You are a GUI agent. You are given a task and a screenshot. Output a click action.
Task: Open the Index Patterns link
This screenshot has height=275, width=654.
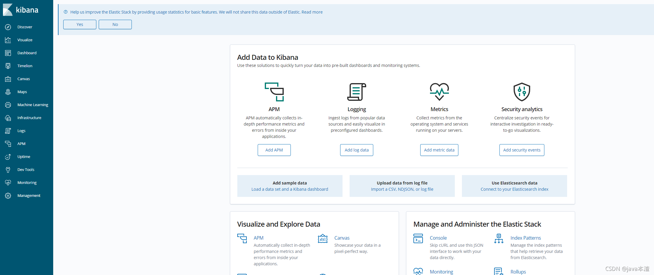(526, 238)
